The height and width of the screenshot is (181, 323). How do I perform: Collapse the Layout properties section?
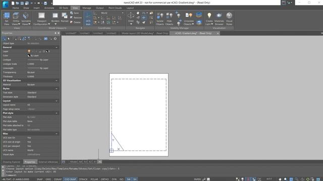click(x=57, y=101)
